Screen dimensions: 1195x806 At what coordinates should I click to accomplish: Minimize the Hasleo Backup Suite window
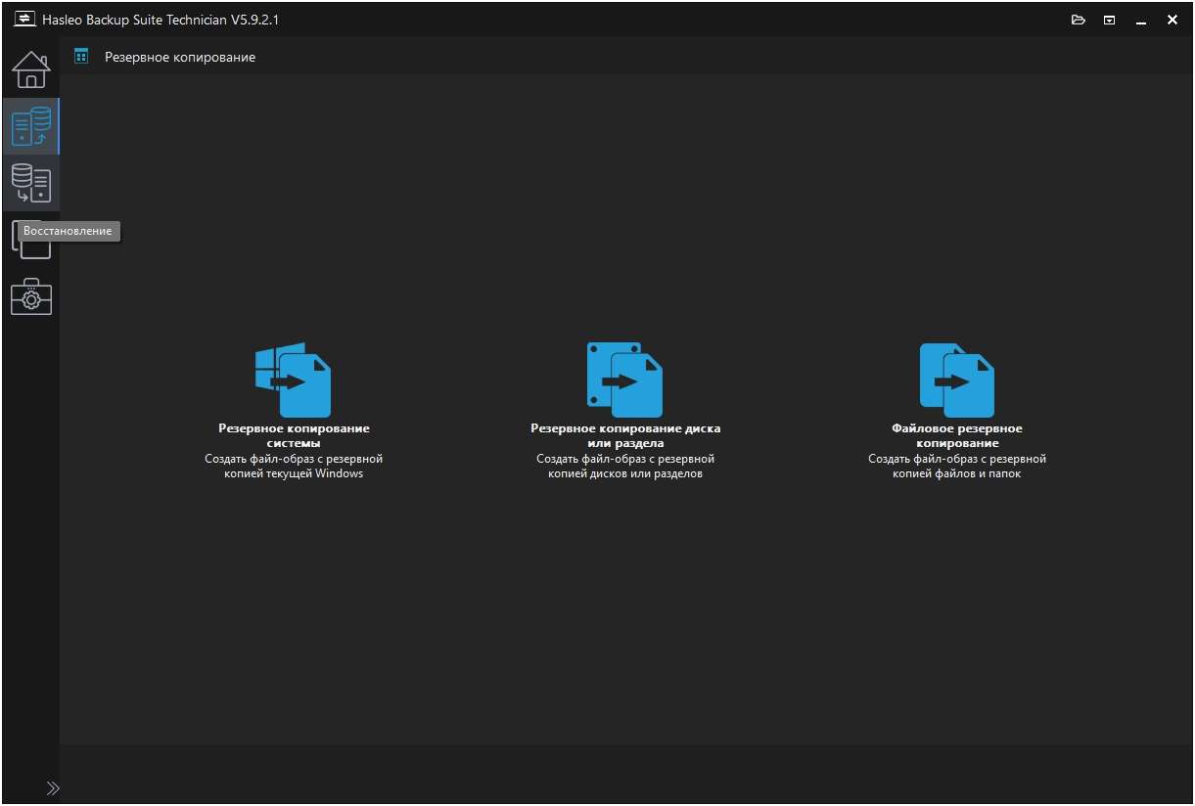[1141, 20]
